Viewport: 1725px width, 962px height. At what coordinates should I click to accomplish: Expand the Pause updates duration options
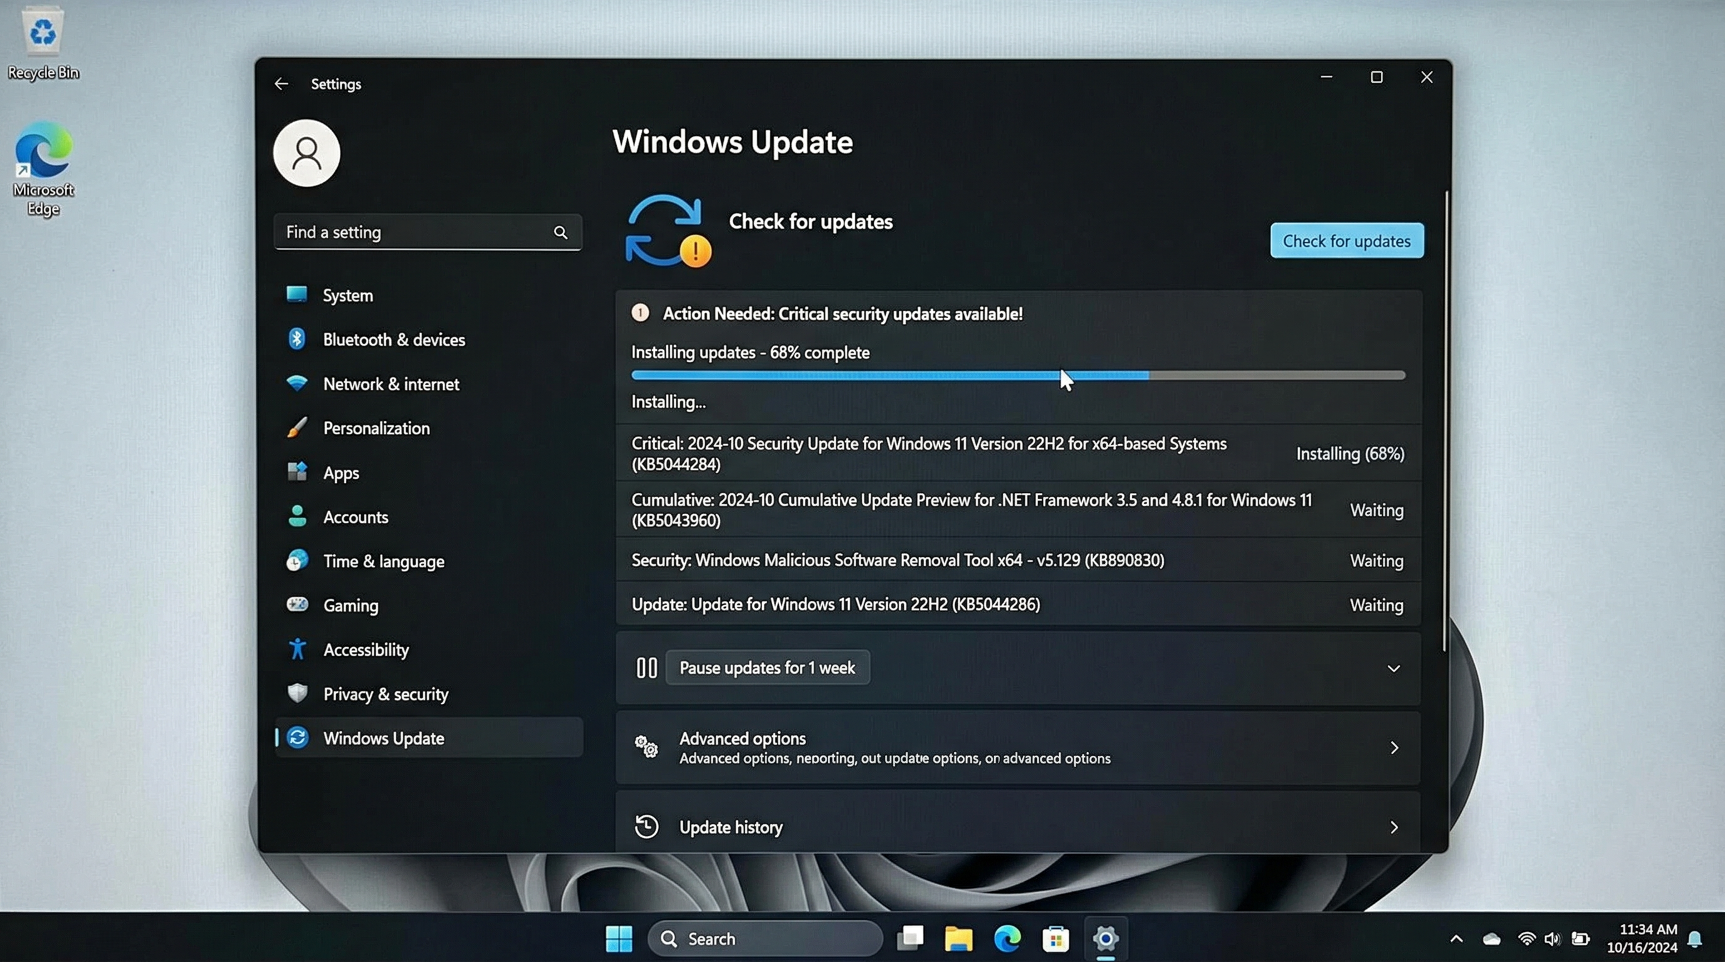(1393, 668)
